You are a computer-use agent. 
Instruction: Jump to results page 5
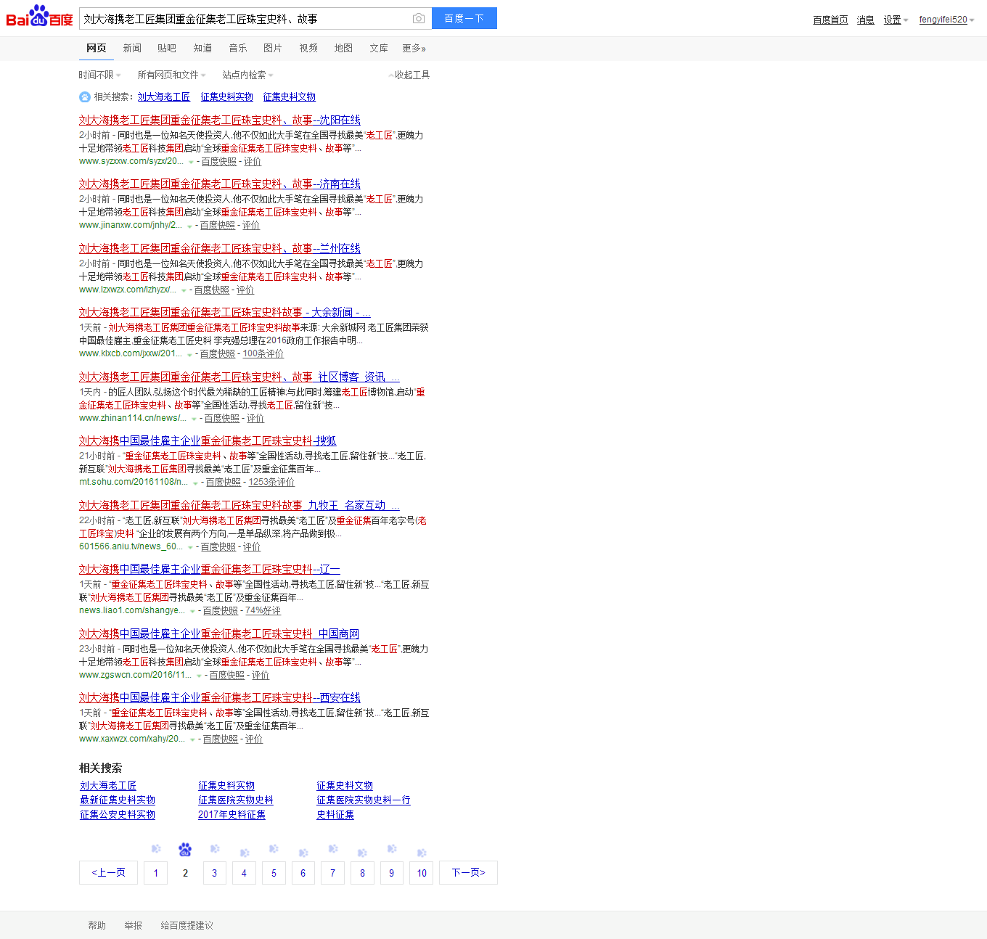pyautogui.click(x=274, y=873)
